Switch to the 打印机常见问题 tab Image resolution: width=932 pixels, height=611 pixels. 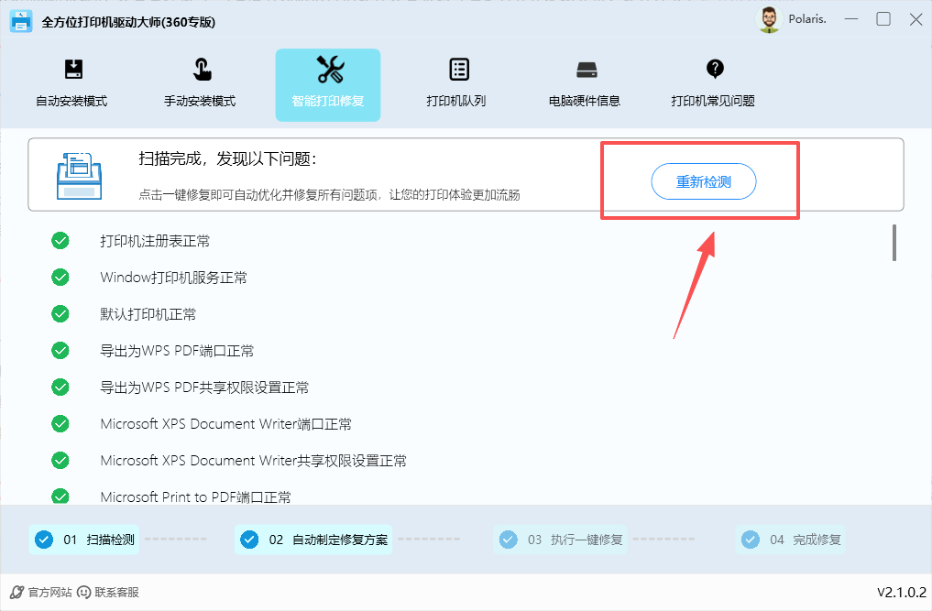714,82
